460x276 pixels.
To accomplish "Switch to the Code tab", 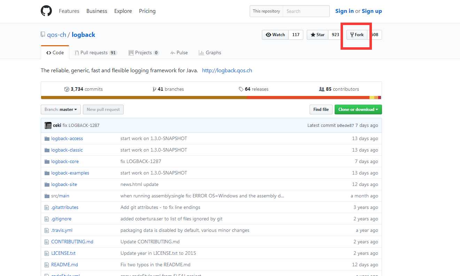I will 55,53.
